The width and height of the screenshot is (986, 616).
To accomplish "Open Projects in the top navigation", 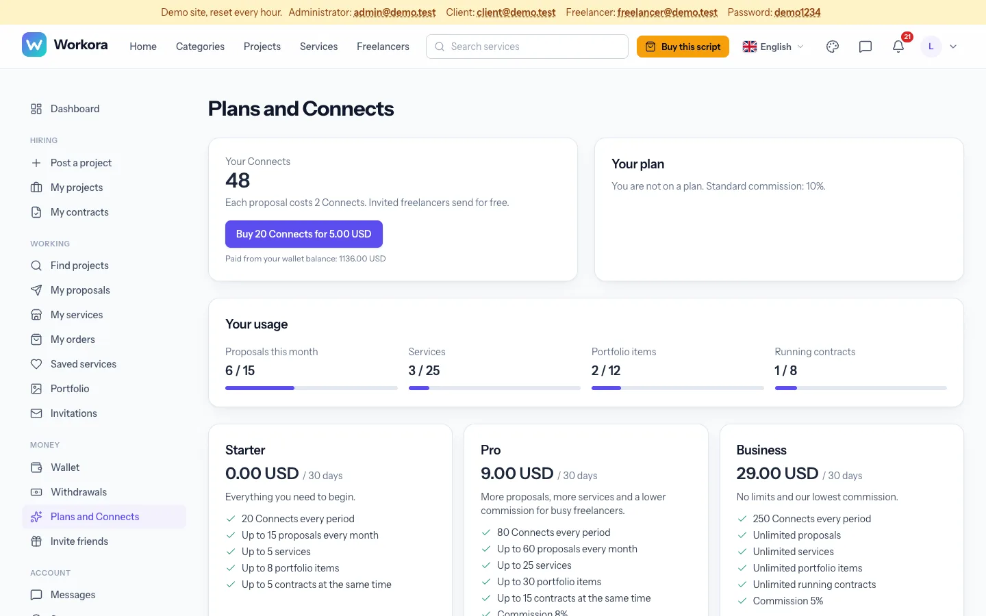I will tap(262, 47).
